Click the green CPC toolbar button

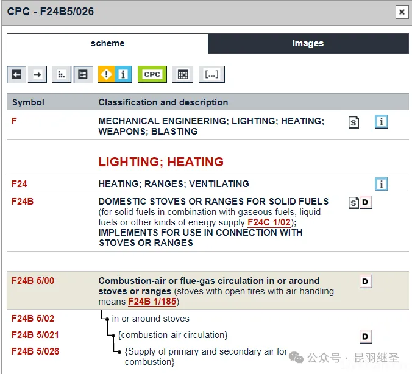pos(152,74)
